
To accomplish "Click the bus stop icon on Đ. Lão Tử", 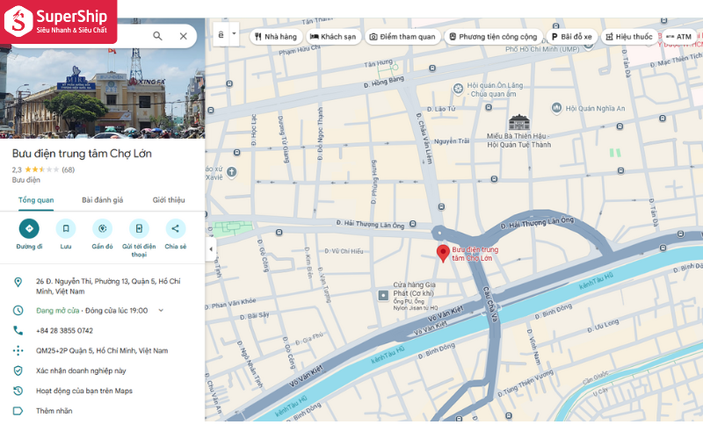I will (489, 107).
